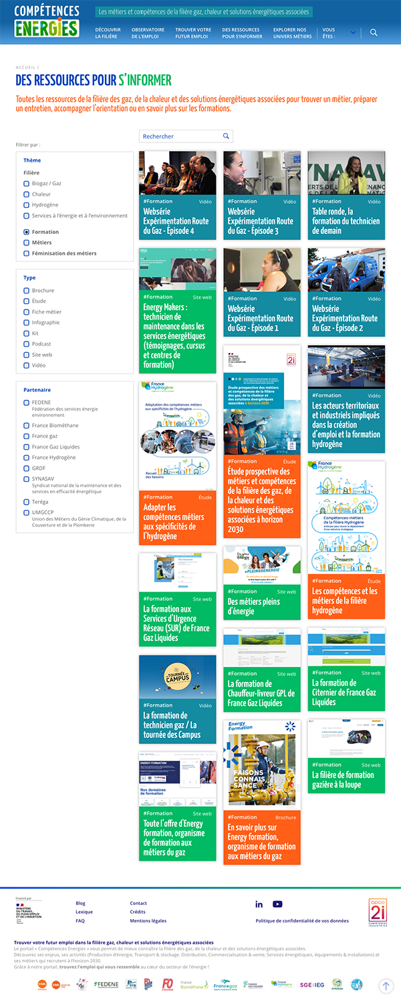Screen dimensions: 401x998
Task: Enable the Hydrogène filter checkbox
Action: click(27, 205)
